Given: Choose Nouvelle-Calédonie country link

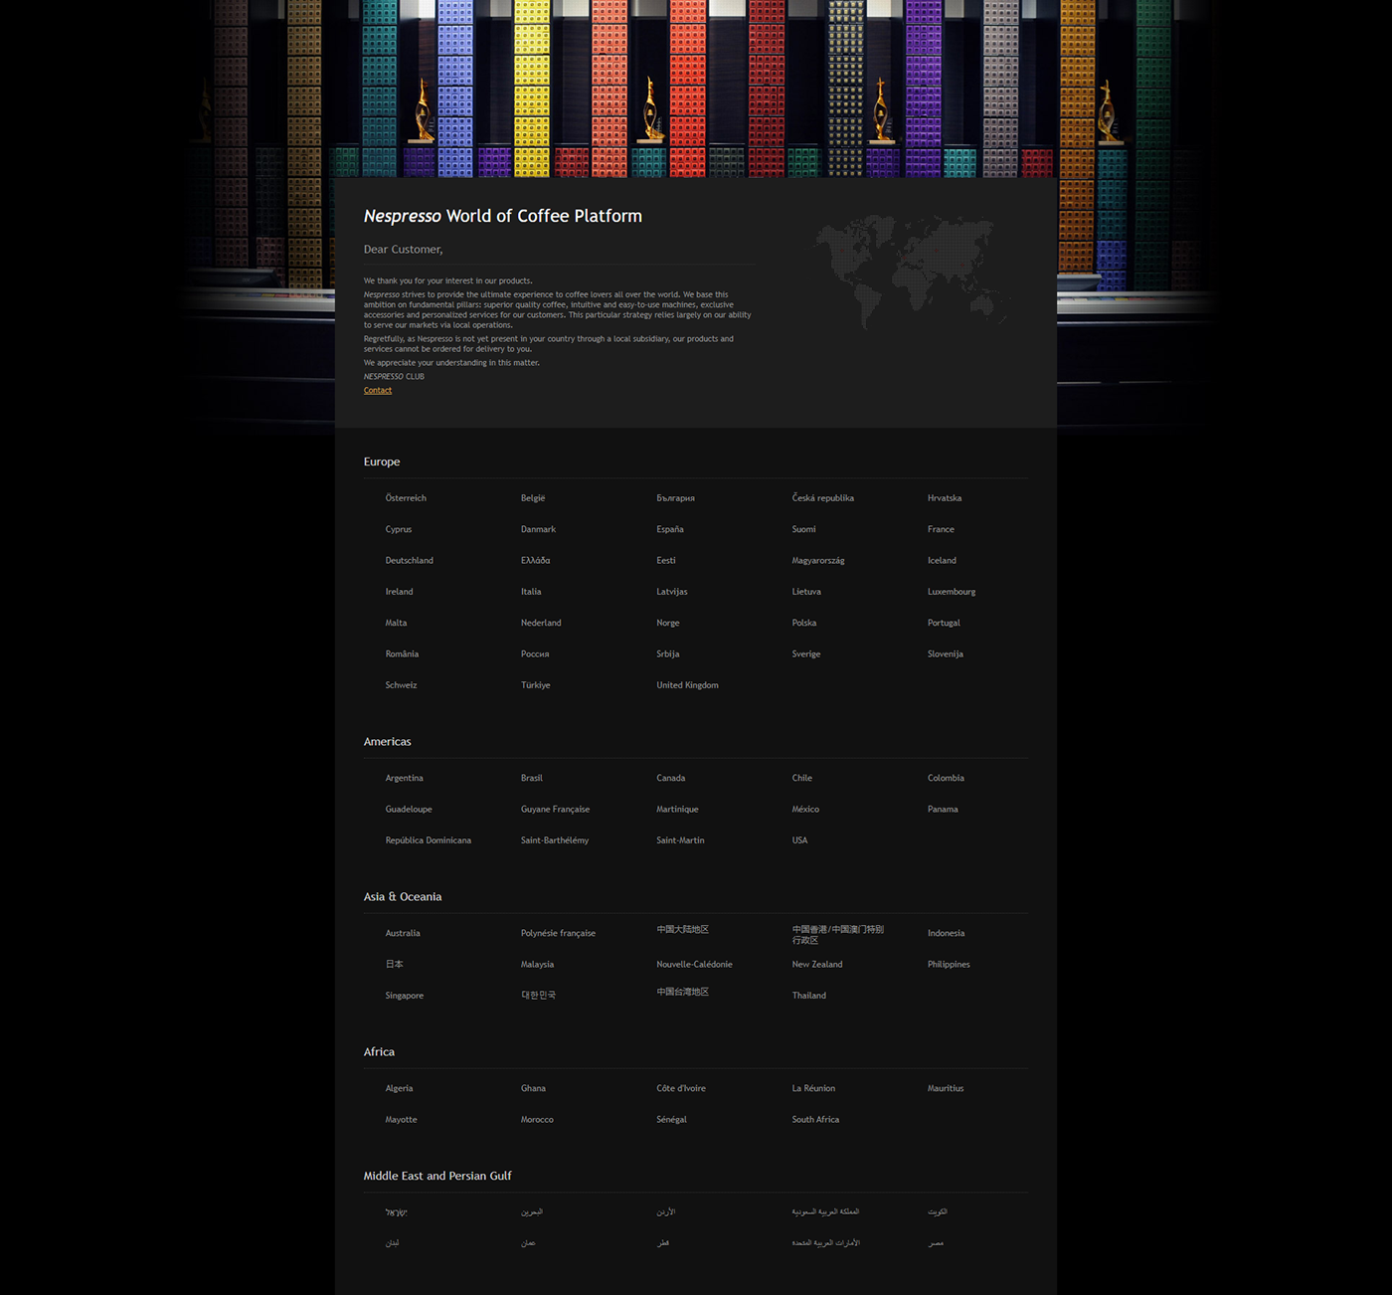Looking at the screenshot, I should [x=694, y=965].
